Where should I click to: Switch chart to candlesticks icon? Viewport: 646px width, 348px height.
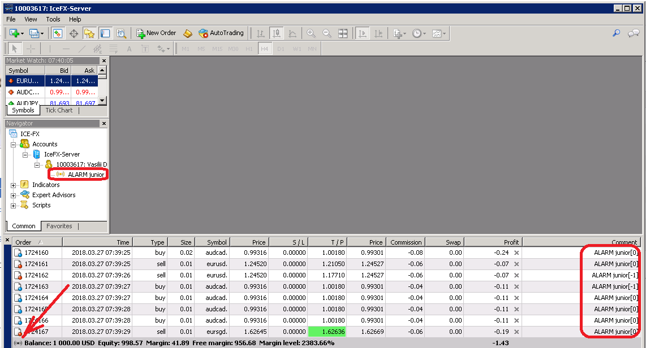tap(277, 33)
